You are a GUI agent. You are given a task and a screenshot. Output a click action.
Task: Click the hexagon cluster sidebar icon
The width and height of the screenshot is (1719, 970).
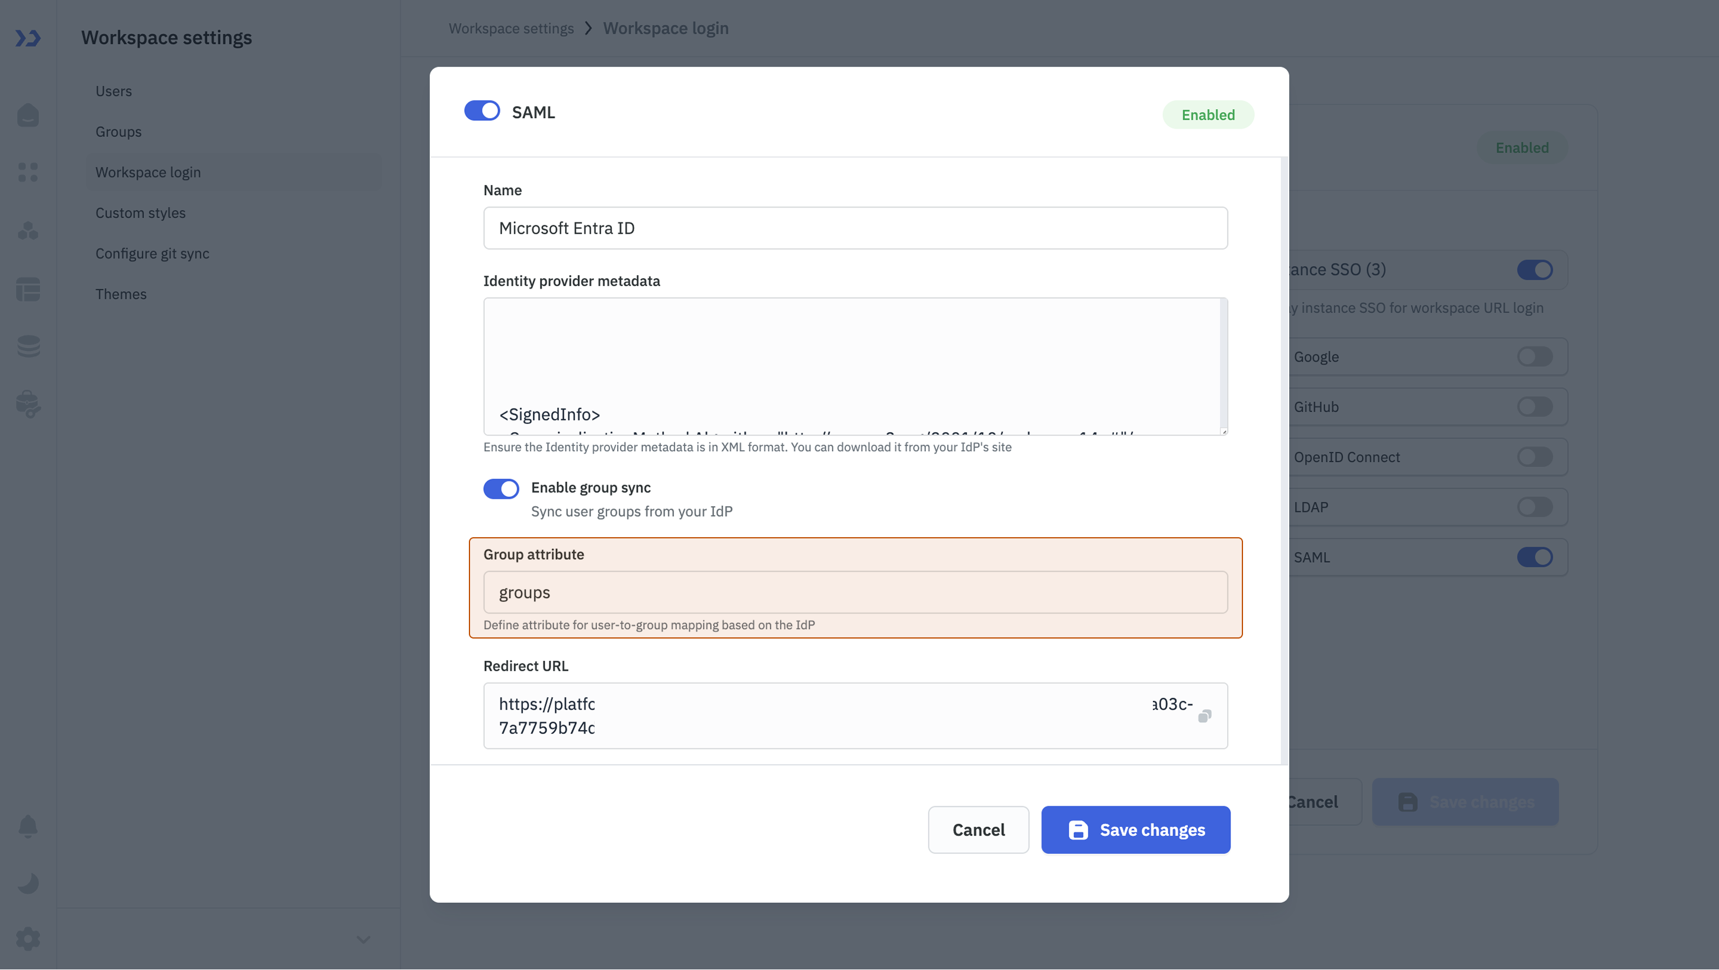tap(28, 231)
